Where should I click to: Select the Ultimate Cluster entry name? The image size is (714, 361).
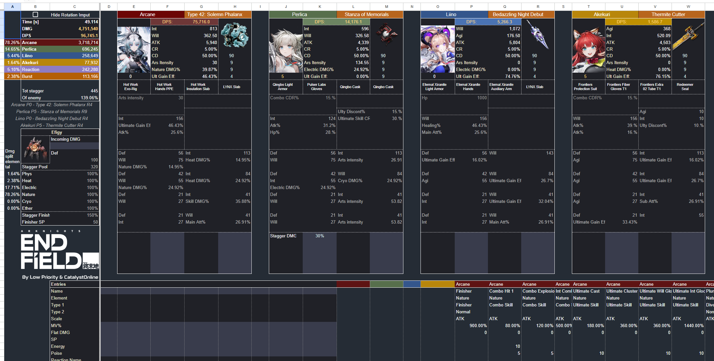(622, 291)
